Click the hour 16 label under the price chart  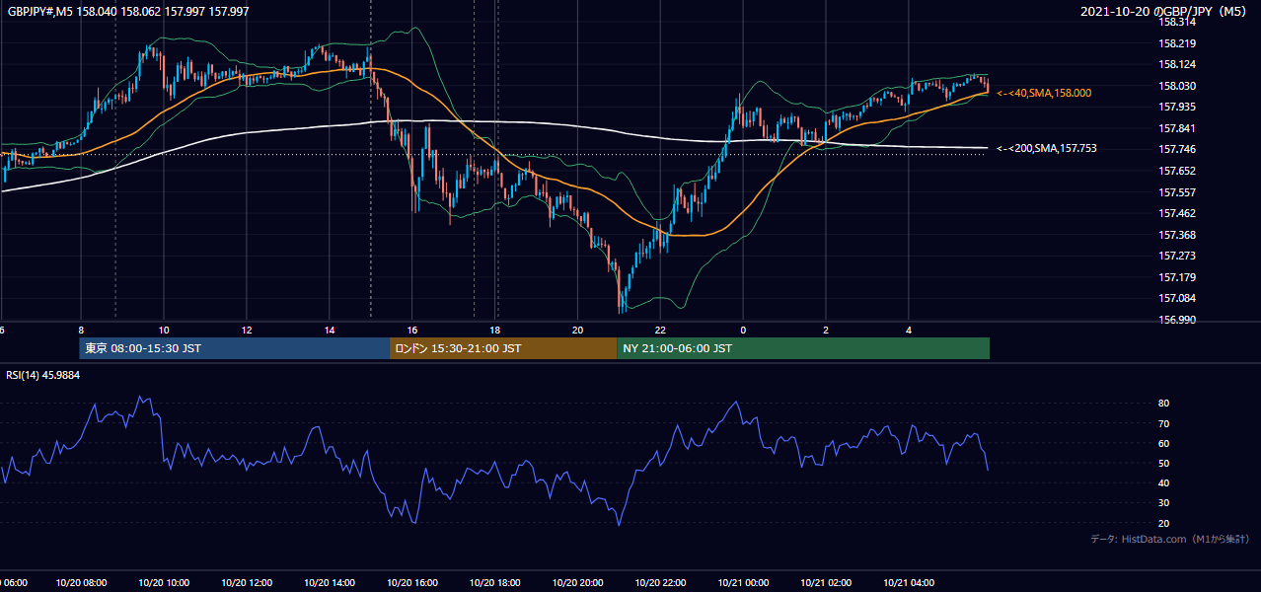[412, 330]
